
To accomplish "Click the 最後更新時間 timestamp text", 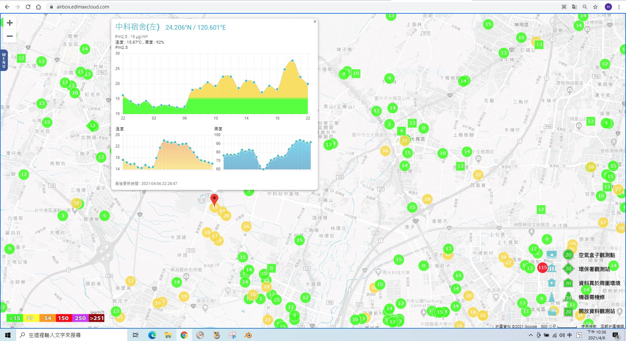I will [x=146, y=184].
